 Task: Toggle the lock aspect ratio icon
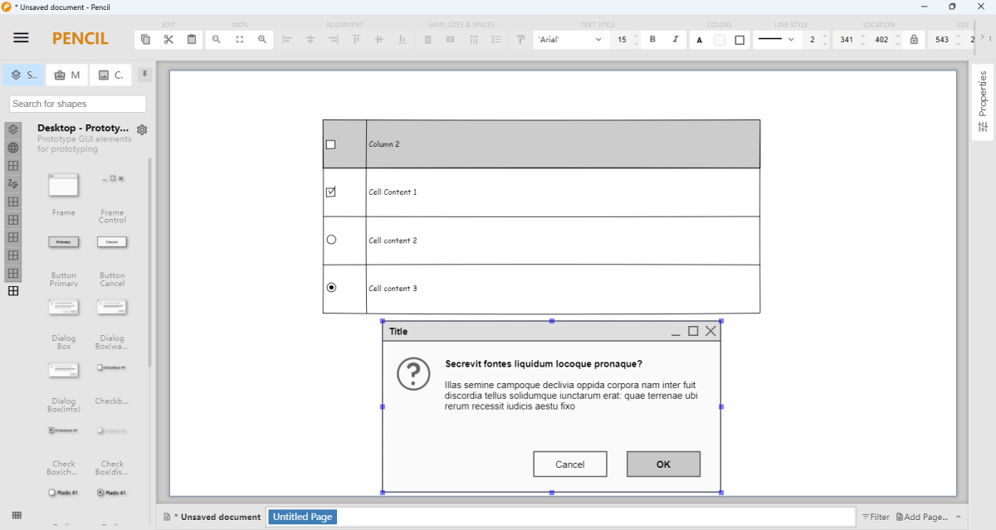tap(914, 39)
